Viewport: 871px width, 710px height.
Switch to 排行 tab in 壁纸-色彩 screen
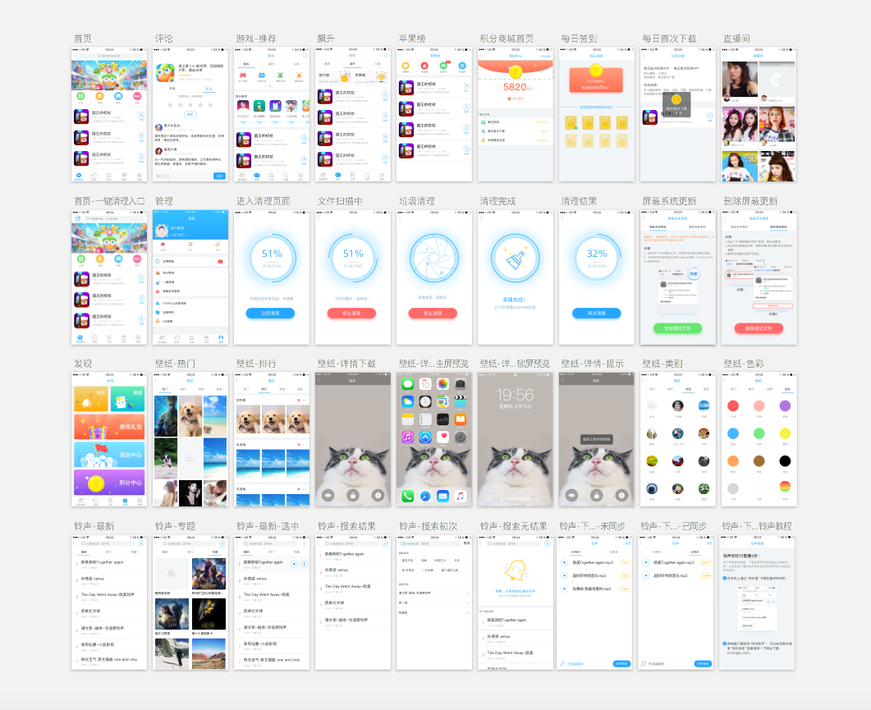coord(752,389)
